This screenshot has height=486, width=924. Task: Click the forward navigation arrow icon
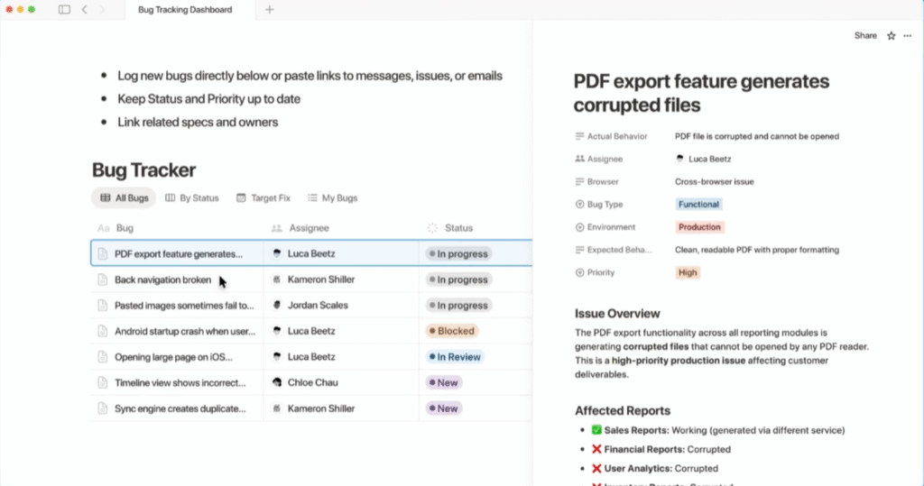coord(102,10)
